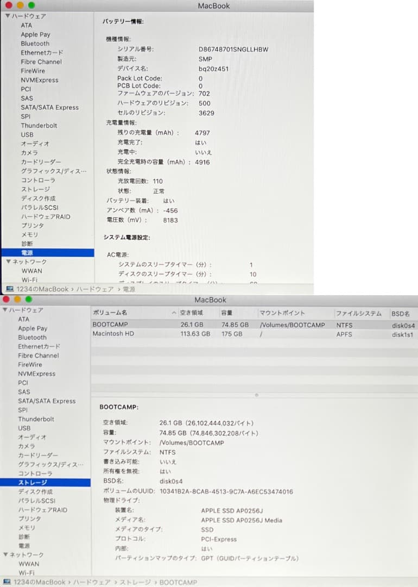Screen dimensions: 418x587
Task: Click highlighted ストレージ in bottom window
Action: (45, 483)
